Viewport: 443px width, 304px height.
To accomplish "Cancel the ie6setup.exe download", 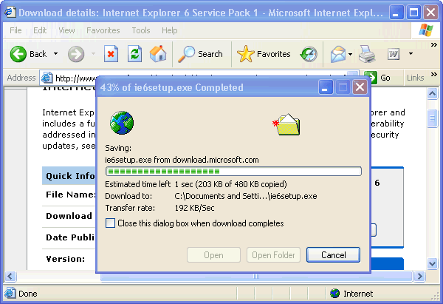I will (333, 255).
